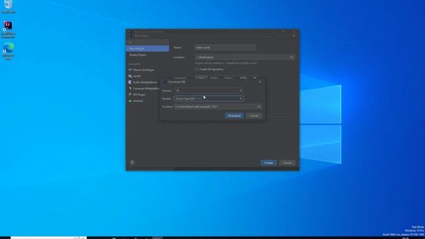Select New Project in the sidebar list
Image resolution: width=425 pixels, height=239 pixels.
(147, 48)
